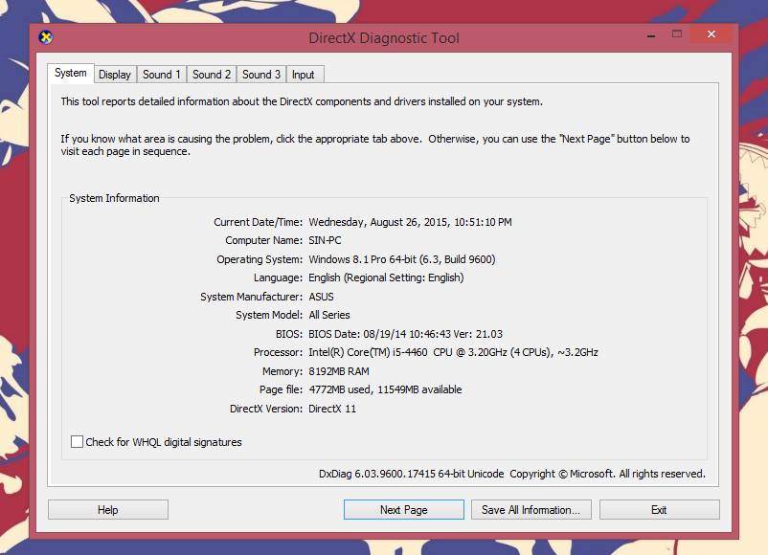
Task: Click memory value '8192MB RAM'
Action: point(339,371)
